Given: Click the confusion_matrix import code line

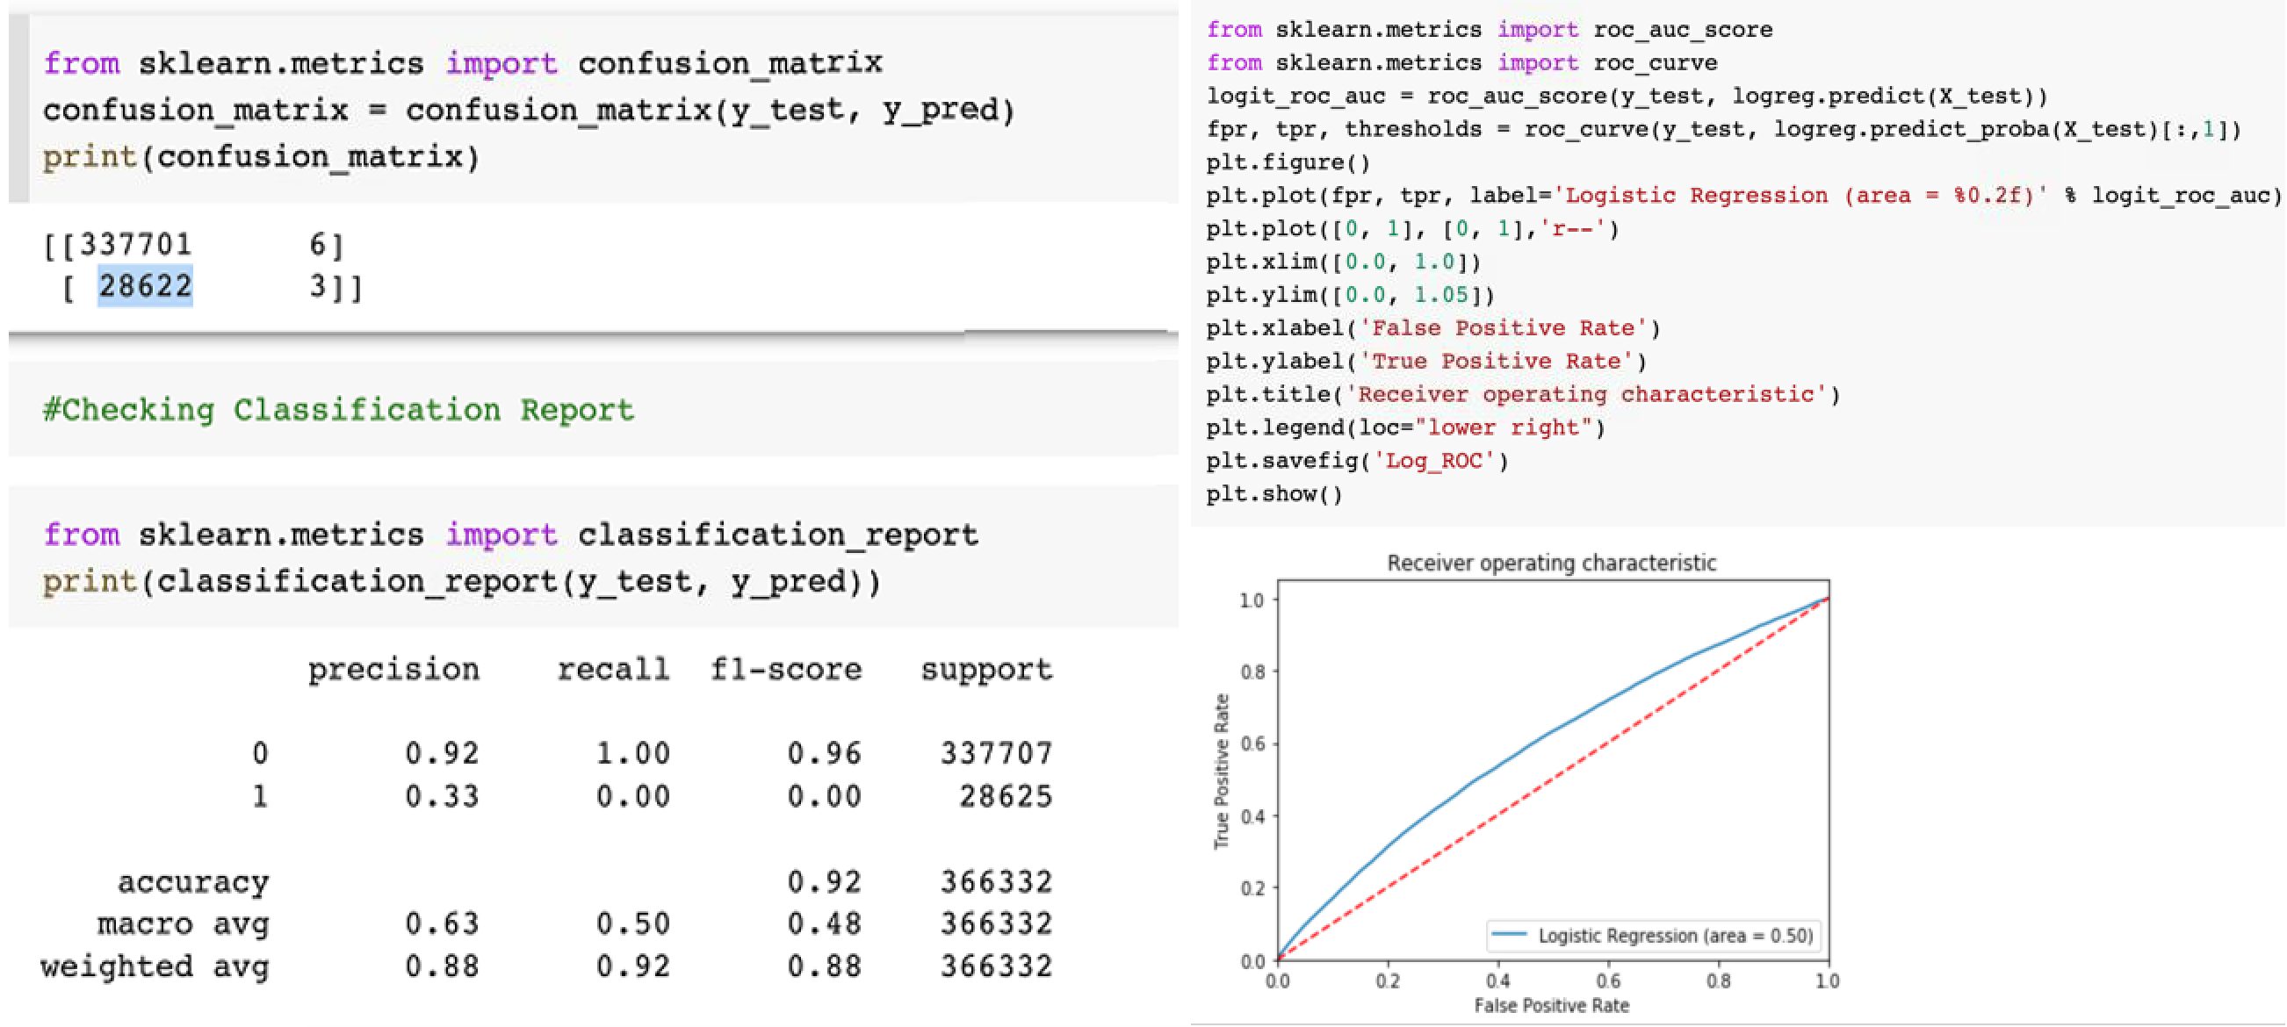Looking at the screenshot, I should pyautogui.click(x=463, y=64).
